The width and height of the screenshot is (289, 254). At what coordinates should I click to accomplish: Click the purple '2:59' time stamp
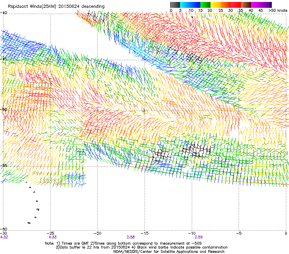pos(198,237)
